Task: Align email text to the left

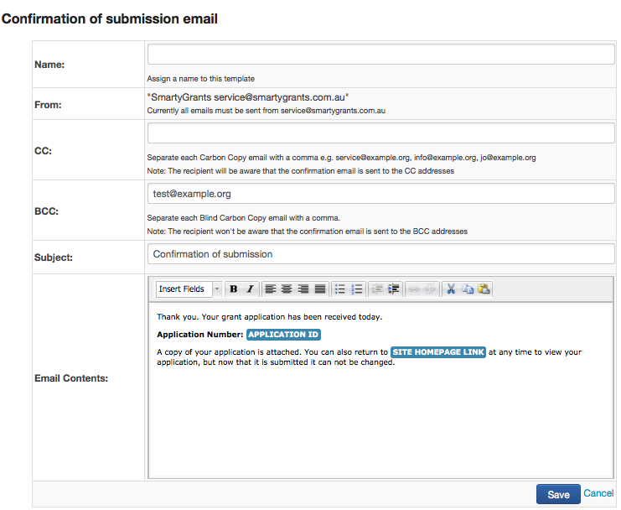Action: coord(271,289)
